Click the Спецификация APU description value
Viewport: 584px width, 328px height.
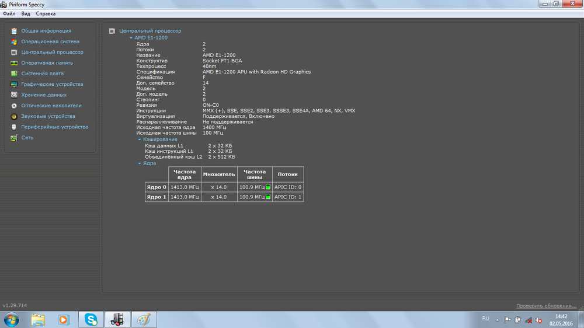pyautogui.click(x=256, y=72)
